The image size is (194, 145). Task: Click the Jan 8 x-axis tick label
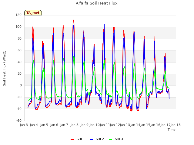click(74, 125)
